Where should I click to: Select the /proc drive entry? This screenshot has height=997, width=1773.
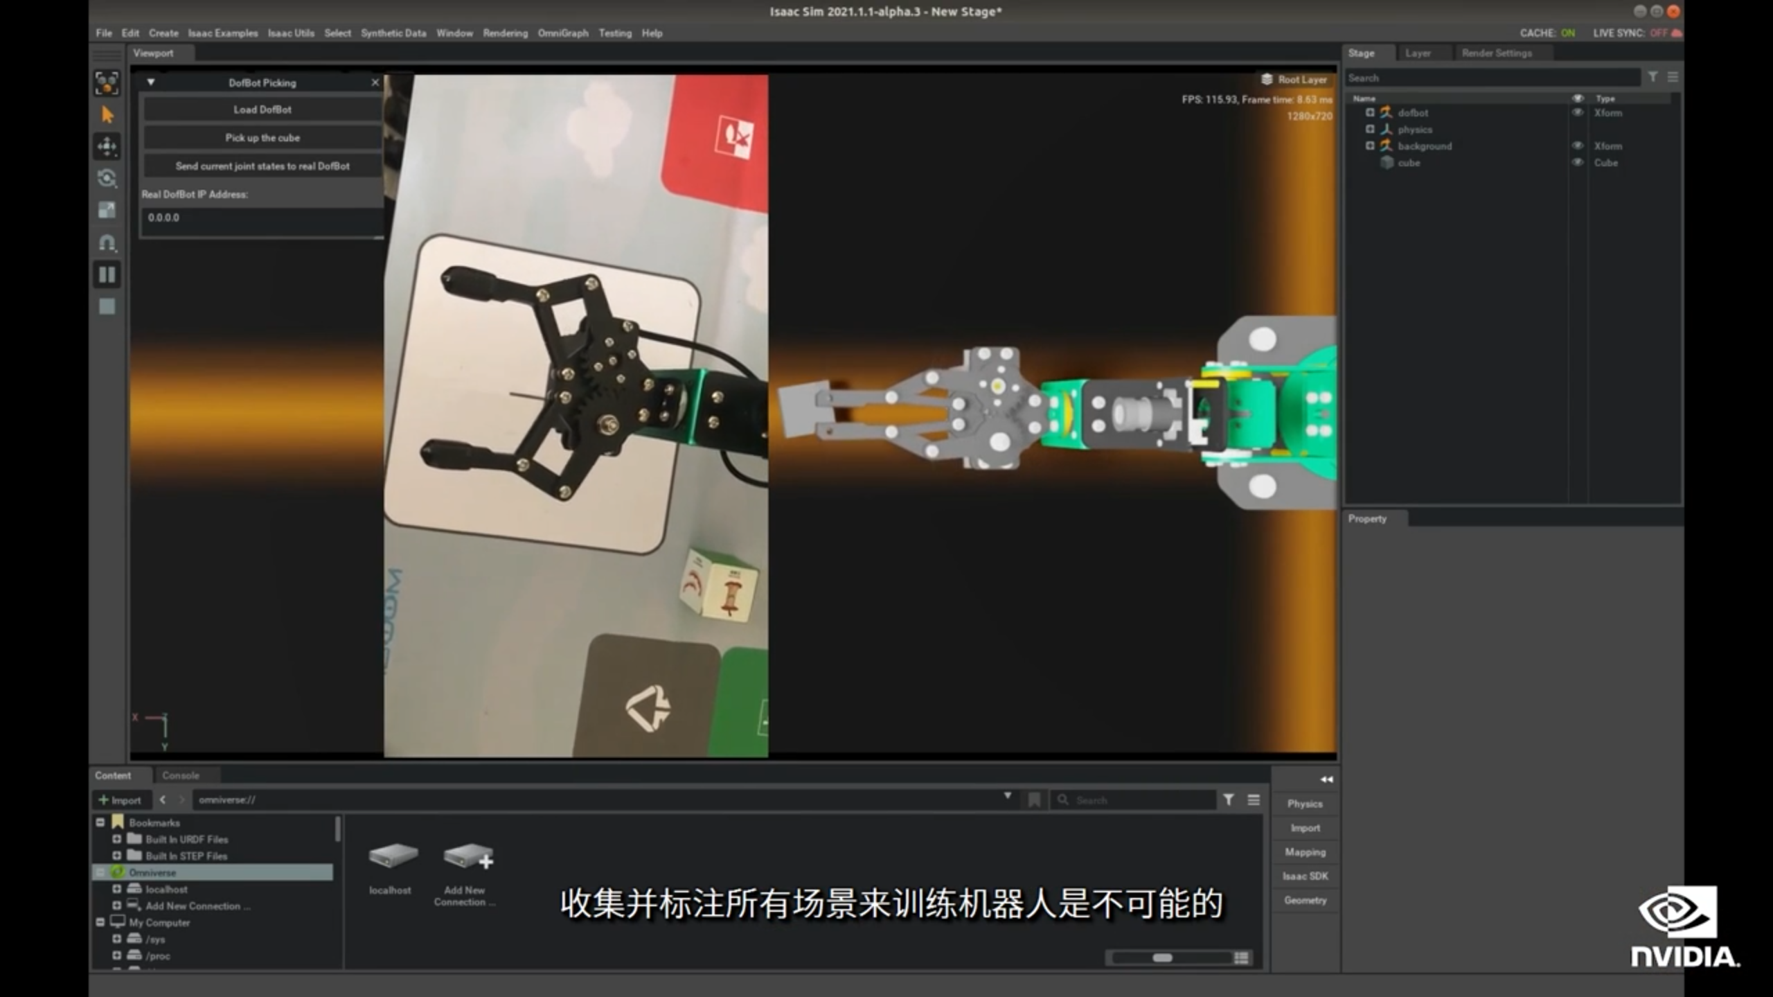(158, 956)
